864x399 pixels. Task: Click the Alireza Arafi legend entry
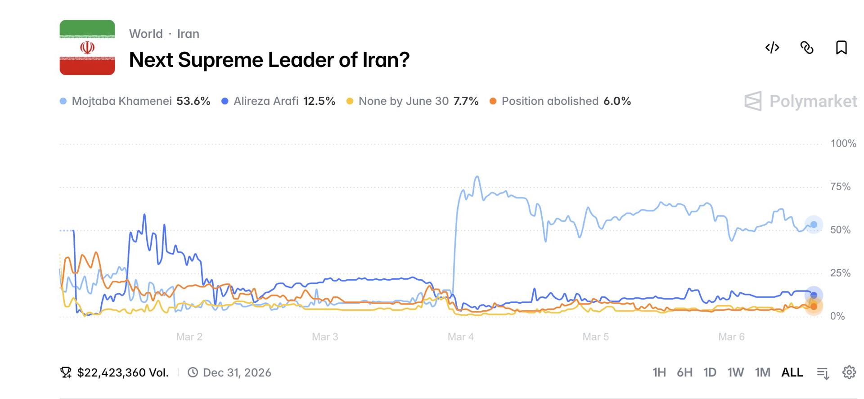tap(265, 101)
